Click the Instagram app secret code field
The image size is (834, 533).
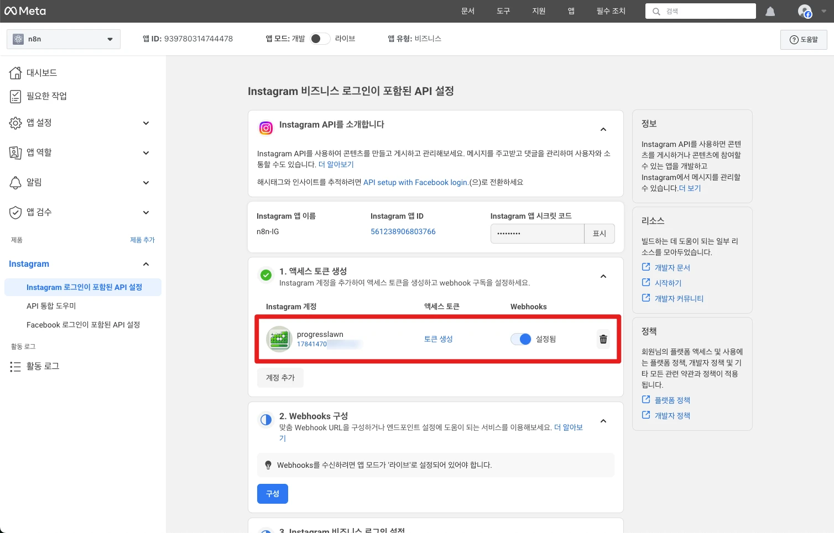[537, 234]
